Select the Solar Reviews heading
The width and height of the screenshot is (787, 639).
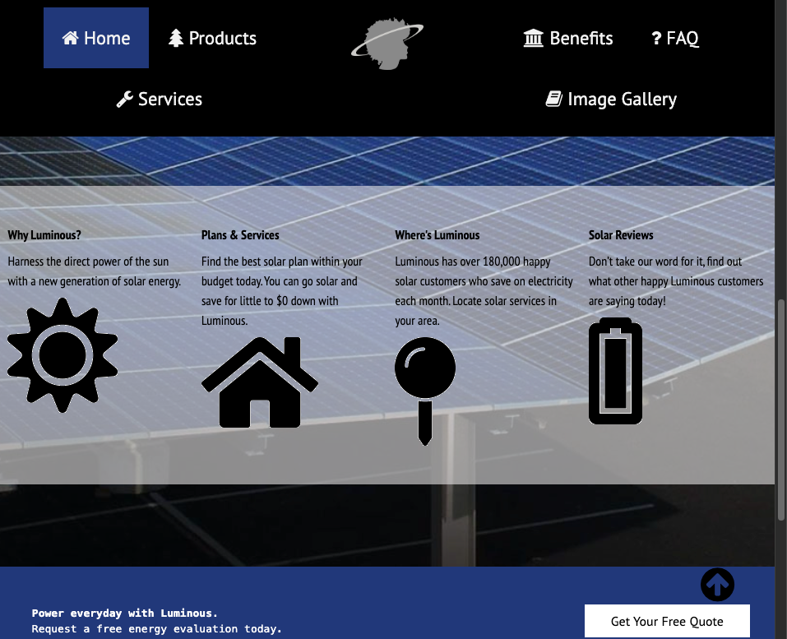point(621,235)
